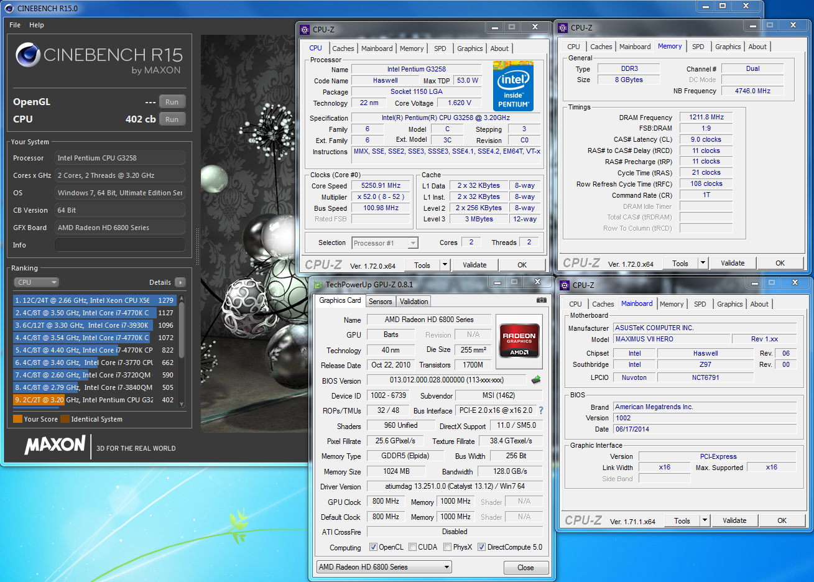
Task: Click Validate in CPU-Z CPU window
Action: pyautogui.click(x=474, y=265)
